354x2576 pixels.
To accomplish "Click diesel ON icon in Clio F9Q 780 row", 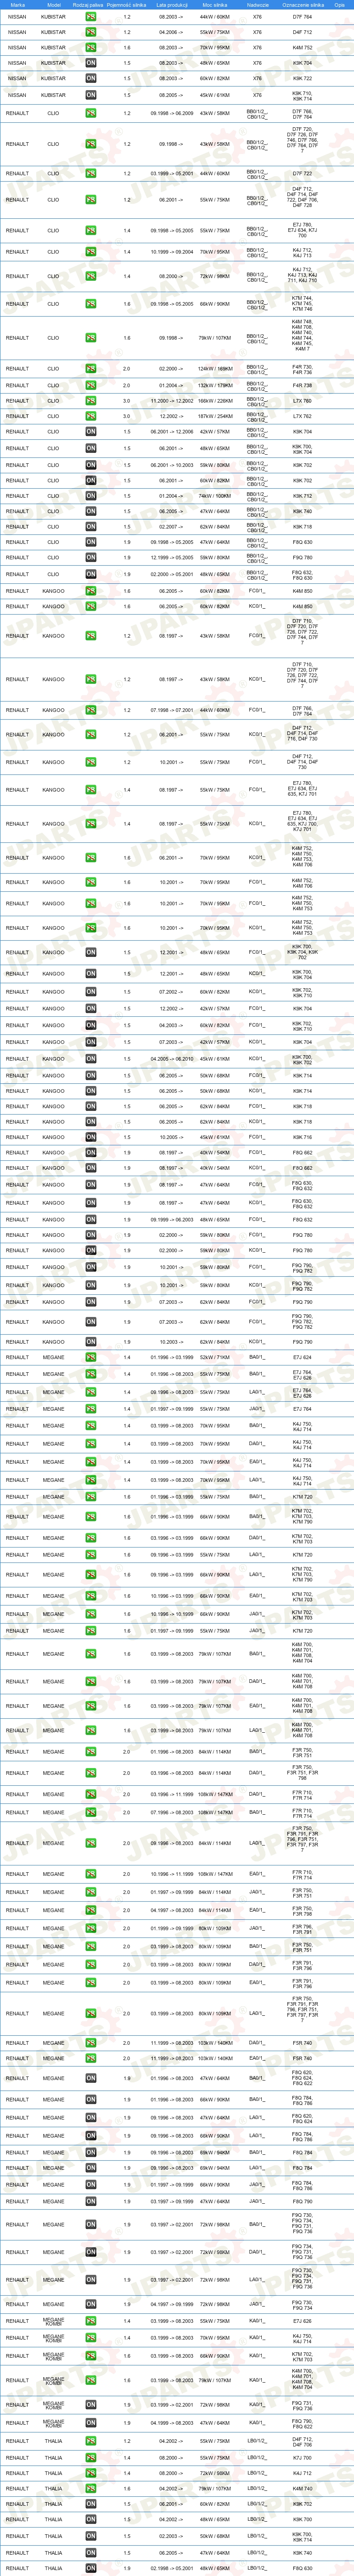I will tap(91, 557).
